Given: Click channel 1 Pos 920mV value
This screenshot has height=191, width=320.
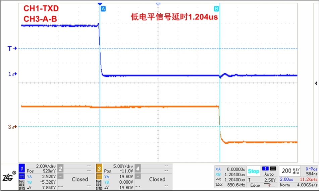Looking at the screenshot, I should tap(49, 171).
